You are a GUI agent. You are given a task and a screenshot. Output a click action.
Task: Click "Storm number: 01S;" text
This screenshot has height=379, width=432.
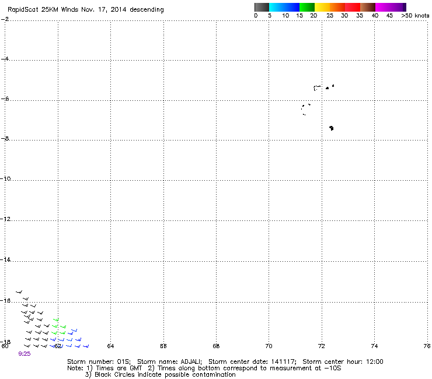tap(99, 362)
